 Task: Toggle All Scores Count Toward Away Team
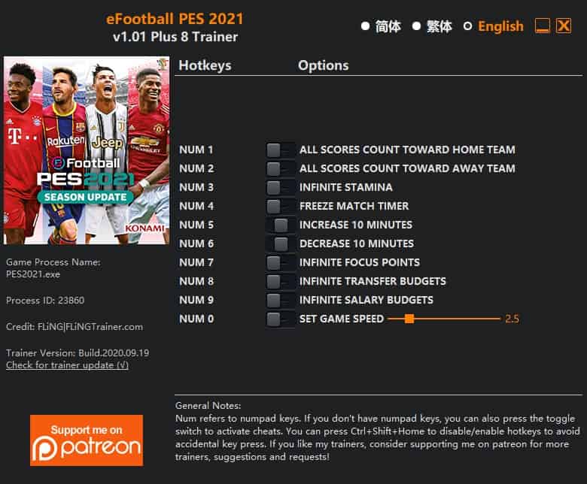(281, 169)
